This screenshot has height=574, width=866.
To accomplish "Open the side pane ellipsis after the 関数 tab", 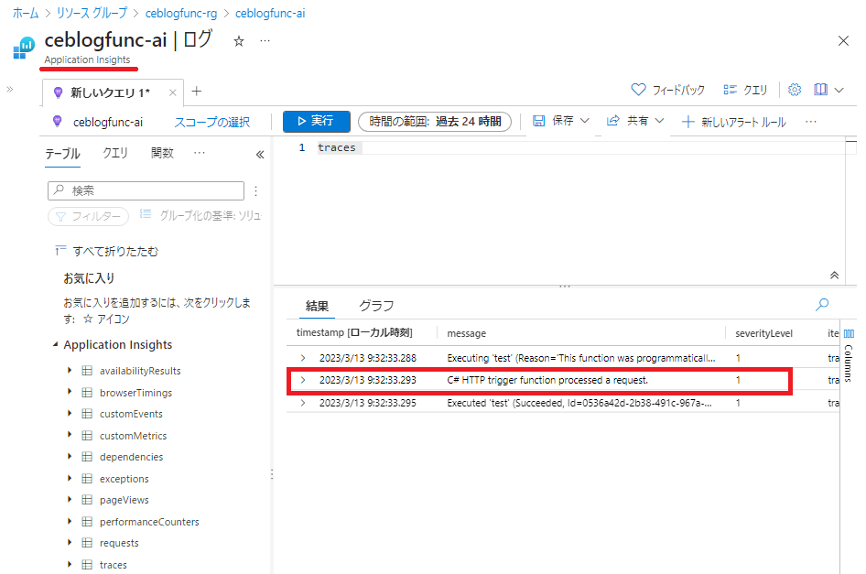I will 200,153.
